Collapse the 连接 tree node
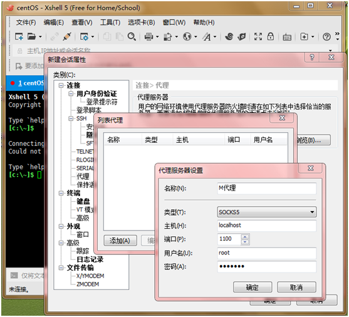This screenshot has height=317, width=349. click(61, 85)
